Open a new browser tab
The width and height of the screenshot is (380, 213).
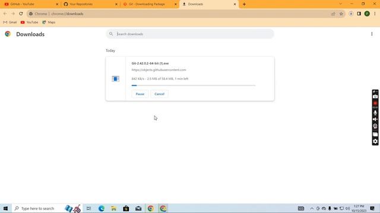[x=244, y=4]
